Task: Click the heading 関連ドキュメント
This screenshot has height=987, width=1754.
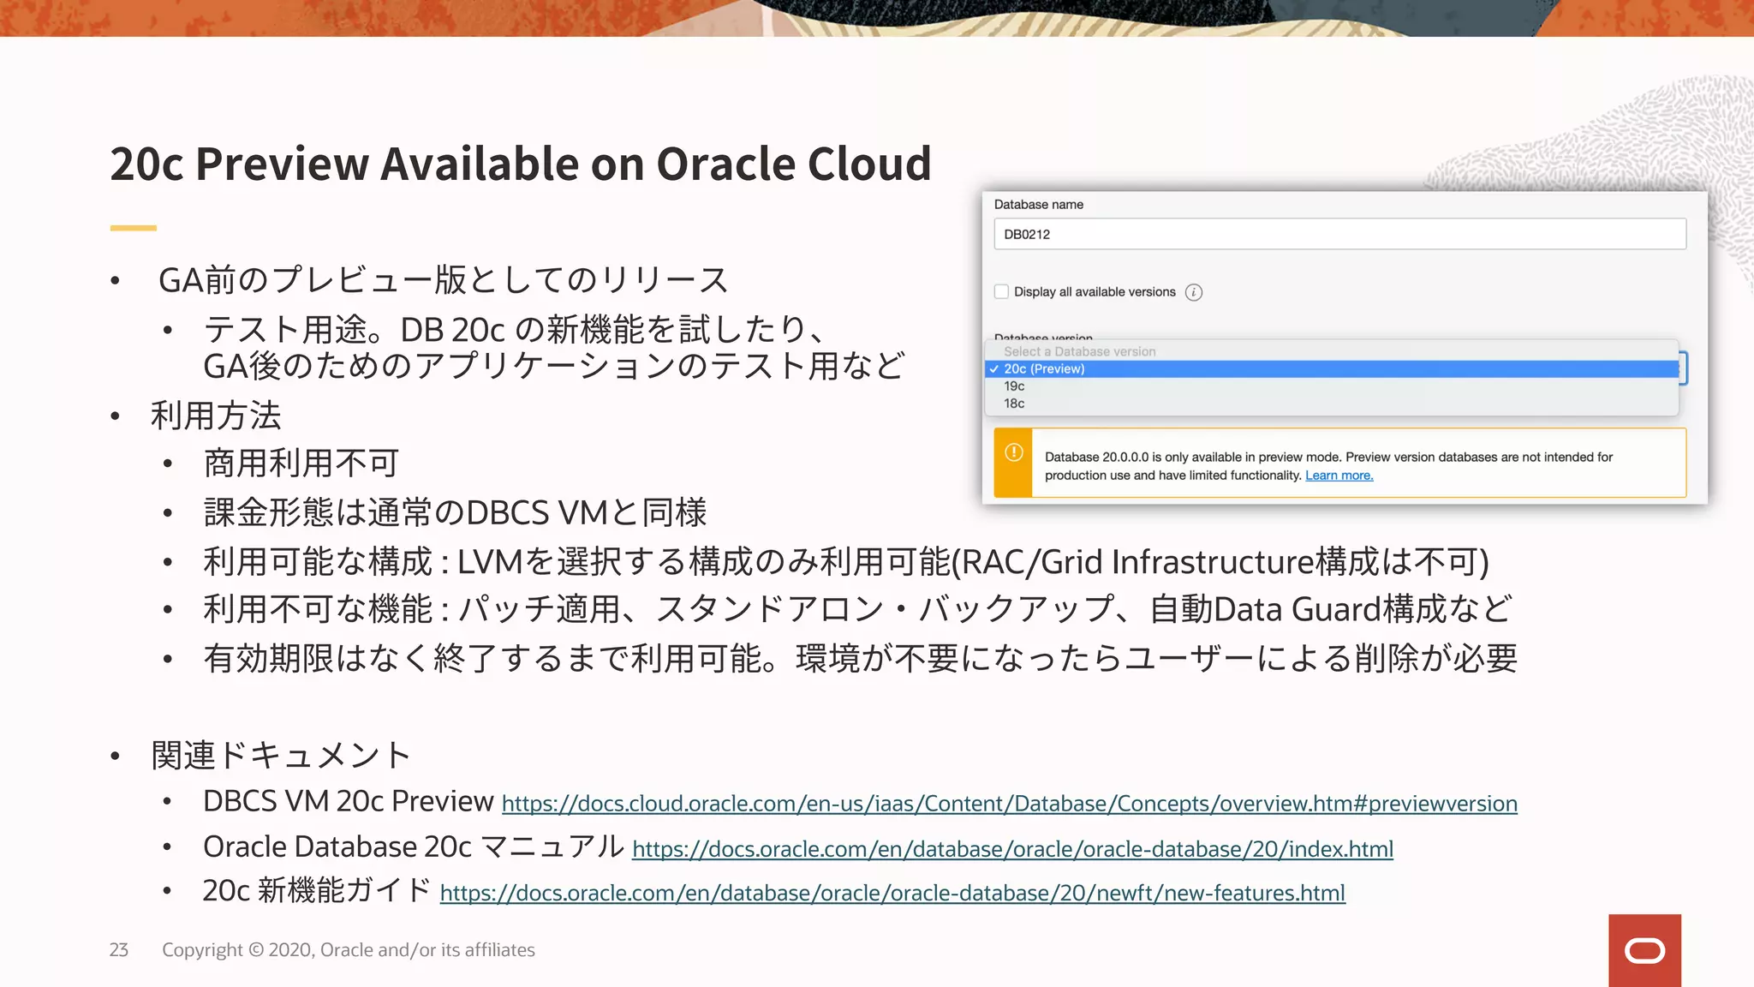Action: (x=281, y=755)
